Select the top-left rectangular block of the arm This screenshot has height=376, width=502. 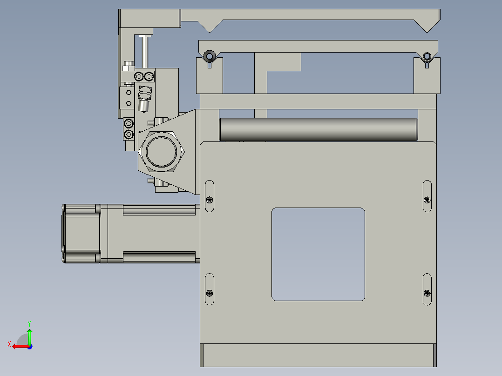point(149,18)
